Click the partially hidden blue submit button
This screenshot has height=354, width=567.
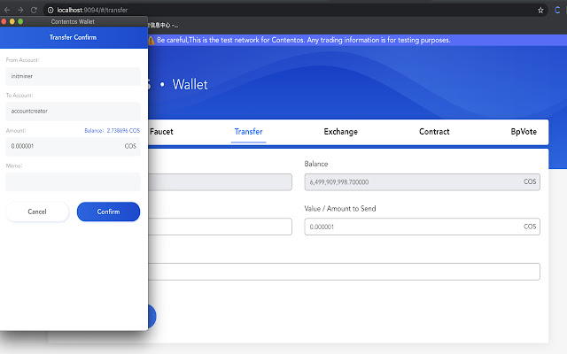point(151,317)
